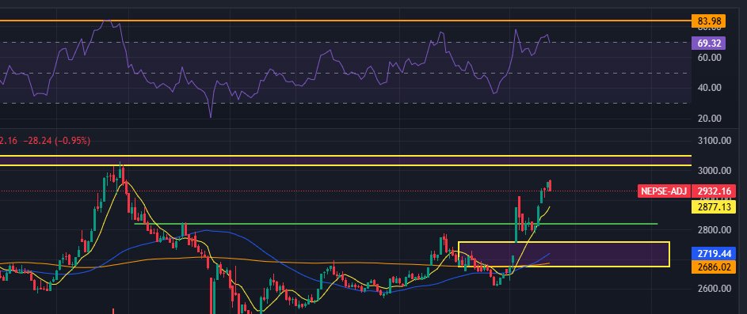747x314 pixels.
Task: Click the orange 83.98 RSI level label
Action: click(708, 21)
